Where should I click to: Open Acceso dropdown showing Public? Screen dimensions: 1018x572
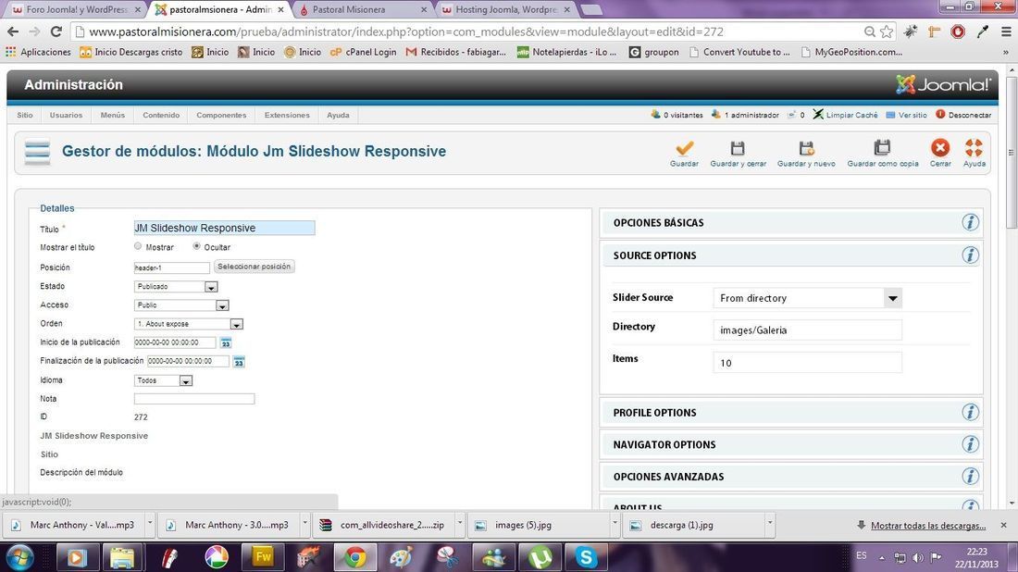(x=181, y=305)
